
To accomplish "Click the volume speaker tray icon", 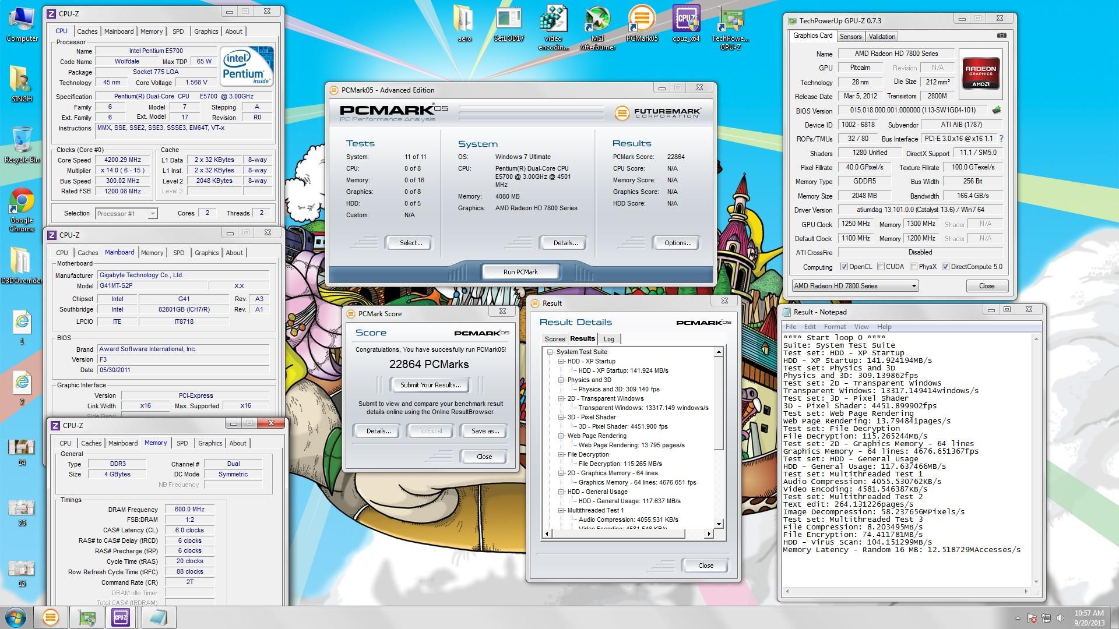I will (1060, 618).
